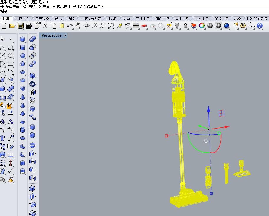
Task: Open the 曲线工具 tab
Action: tap(142, 19)
